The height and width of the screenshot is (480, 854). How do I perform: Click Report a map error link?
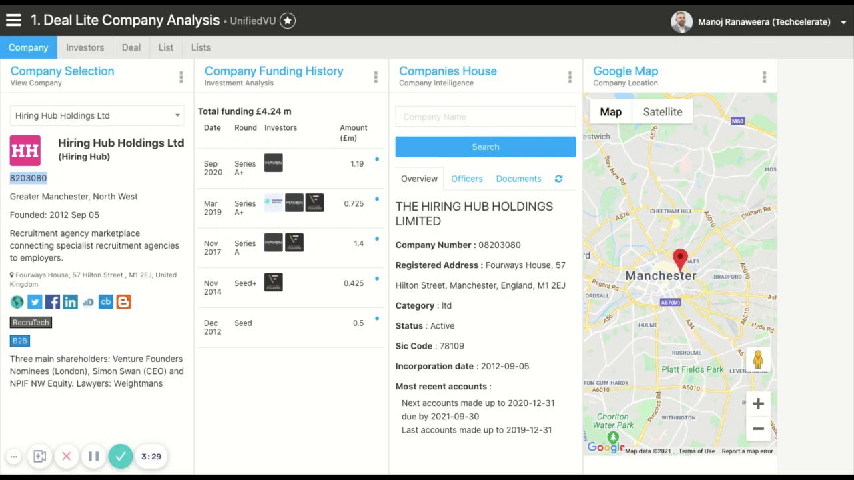point(747,451)
